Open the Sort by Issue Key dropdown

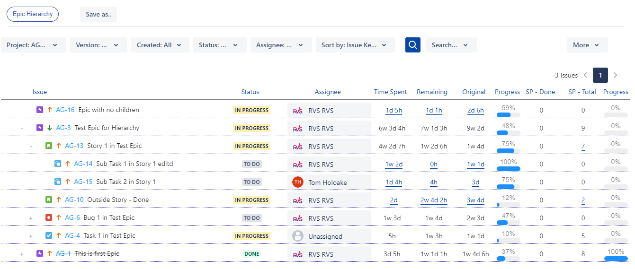355,45
